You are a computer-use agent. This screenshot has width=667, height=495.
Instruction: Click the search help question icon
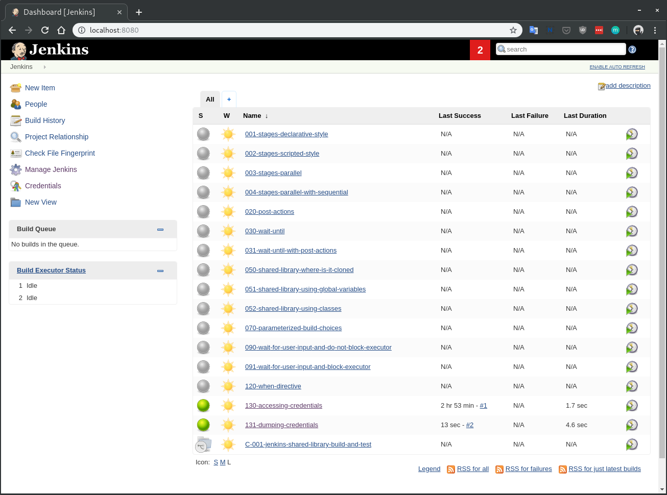632,49
